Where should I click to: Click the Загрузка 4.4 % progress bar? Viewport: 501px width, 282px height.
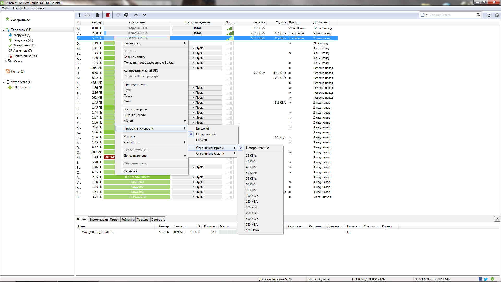[x=137, y=33]
